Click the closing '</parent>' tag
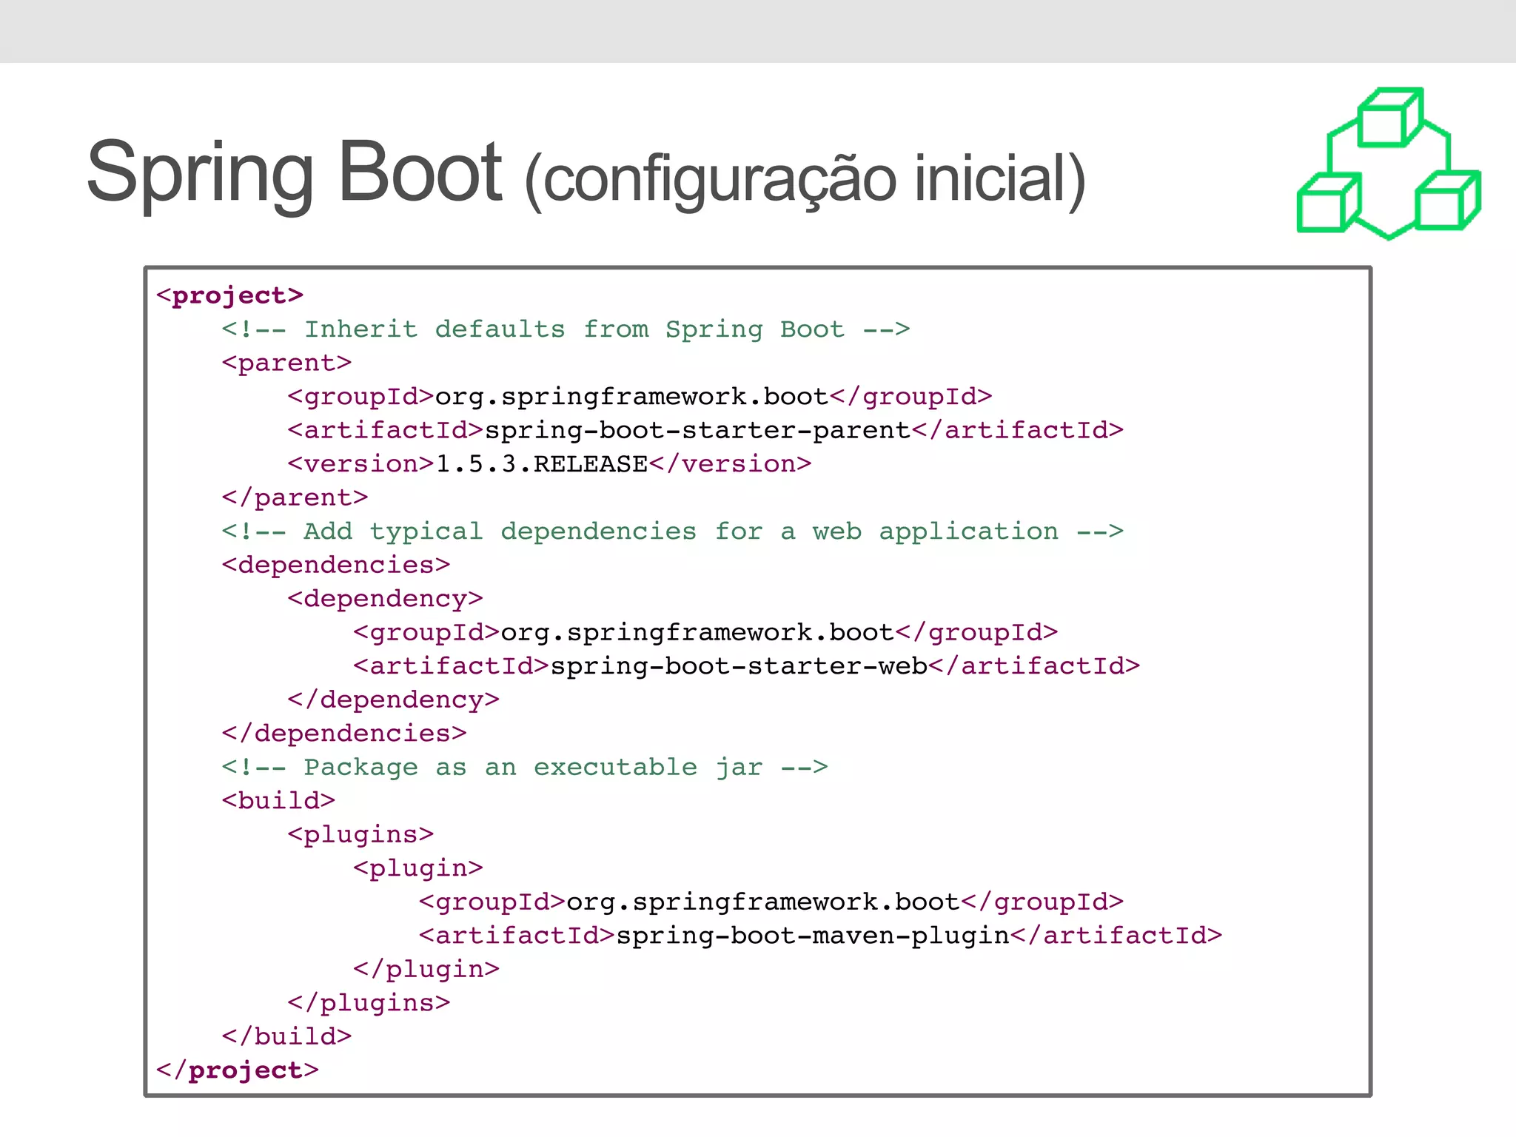The width and height of the screenshot is (1516, 1137). [x=295, y=497]
